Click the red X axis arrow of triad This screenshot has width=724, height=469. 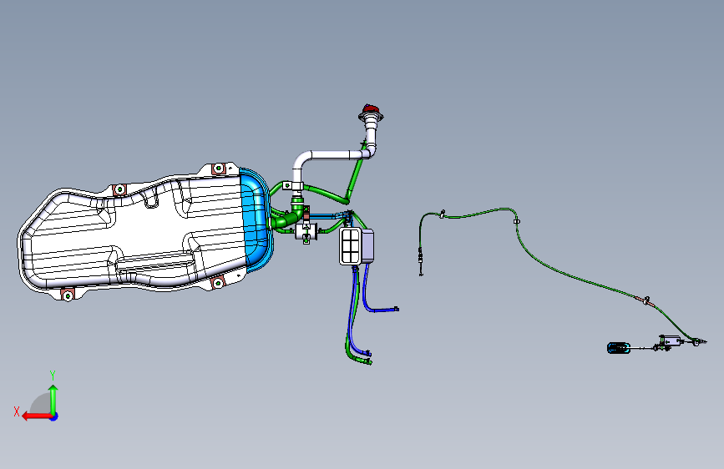[x=36, y=416]
